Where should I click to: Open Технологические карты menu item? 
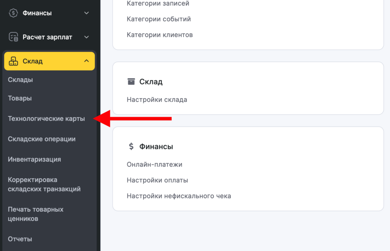tap(46, 119)
